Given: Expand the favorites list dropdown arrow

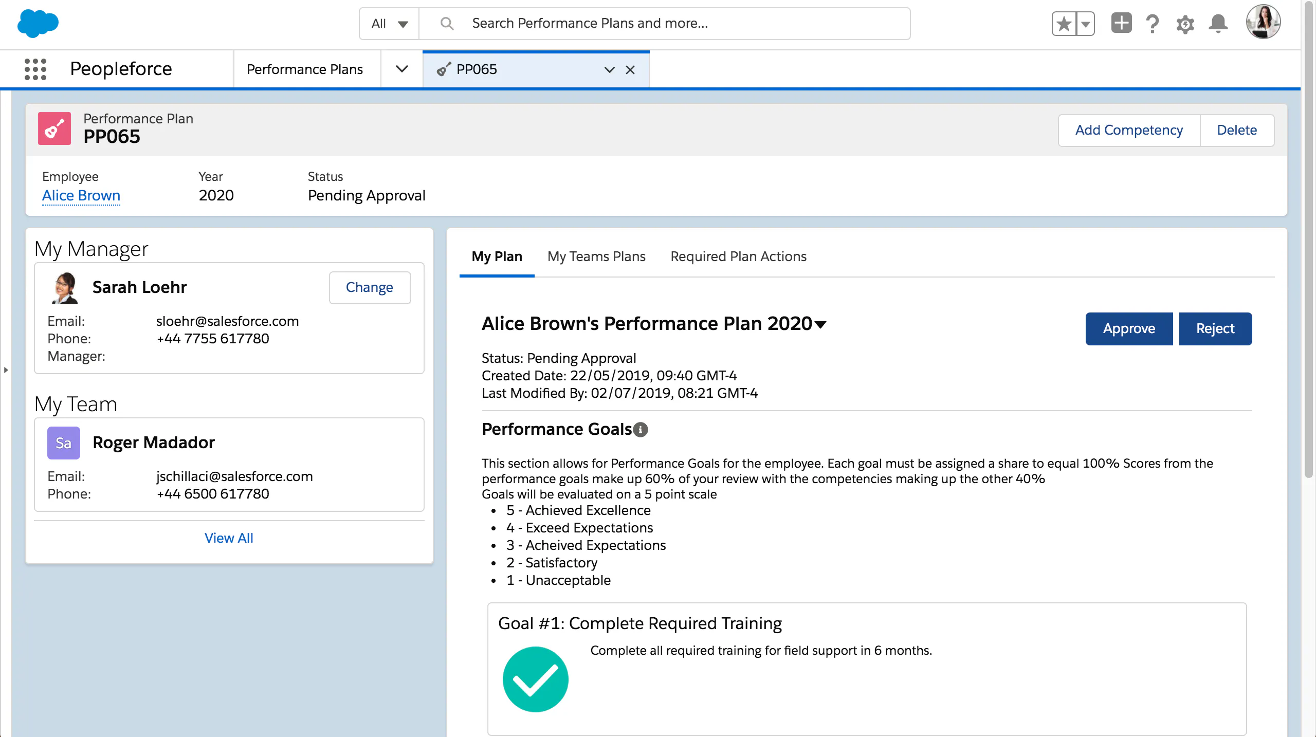Looking at the screenshot, I should [1085, 24].
